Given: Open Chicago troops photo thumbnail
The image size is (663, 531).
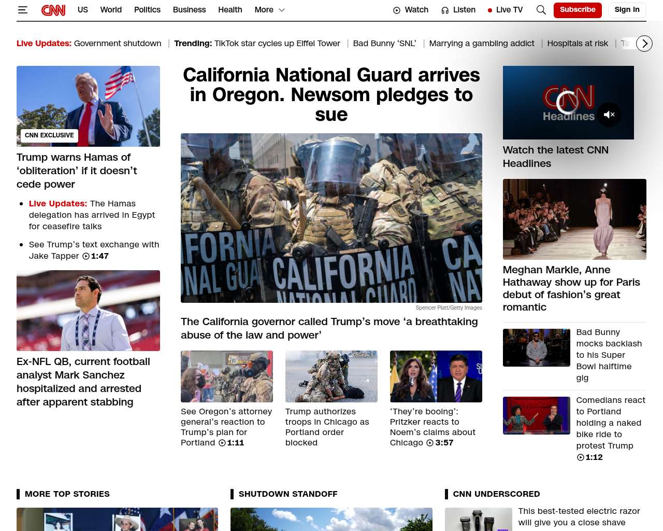Looking at the screenshot, I should pyautogui.click(x=331, y=376).
